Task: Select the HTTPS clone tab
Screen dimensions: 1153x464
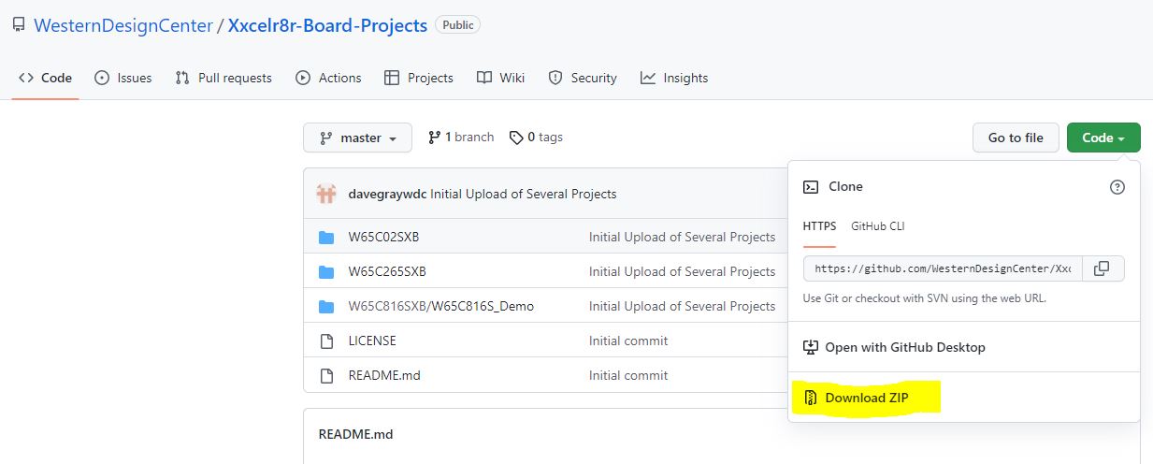Action: point(820,226)
